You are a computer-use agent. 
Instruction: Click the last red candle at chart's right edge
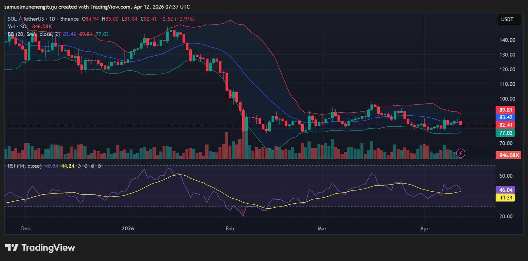pyautogui.click(x=461, y=123)
